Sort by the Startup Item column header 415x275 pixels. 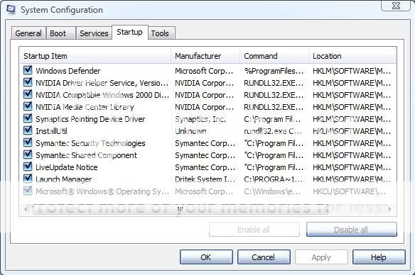95,56
